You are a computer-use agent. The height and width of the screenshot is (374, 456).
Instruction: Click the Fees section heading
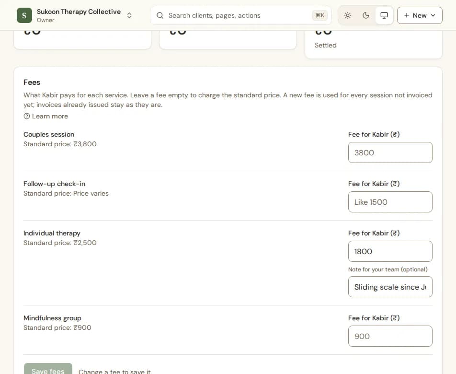32,82
